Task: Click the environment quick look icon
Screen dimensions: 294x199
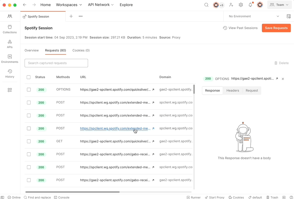Action: click(289, 16)
